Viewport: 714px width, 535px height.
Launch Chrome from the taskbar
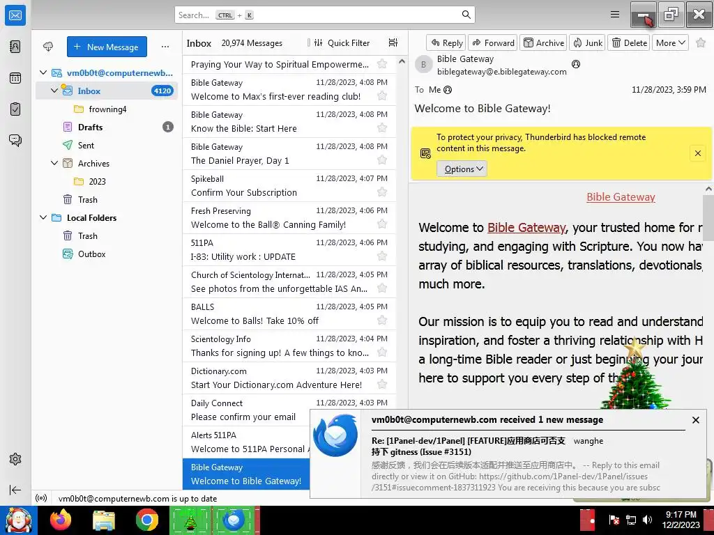coord(146,520)
